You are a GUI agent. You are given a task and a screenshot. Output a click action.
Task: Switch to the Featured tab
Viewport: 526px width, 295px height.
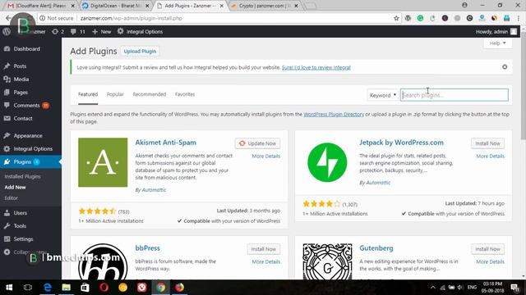(88, 94)
